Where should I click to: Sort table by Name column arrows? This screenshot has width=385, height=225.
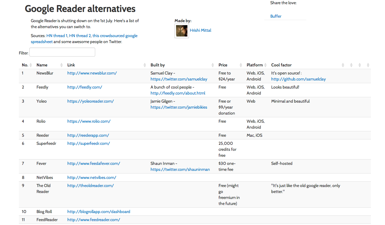[x=61, y=65]
